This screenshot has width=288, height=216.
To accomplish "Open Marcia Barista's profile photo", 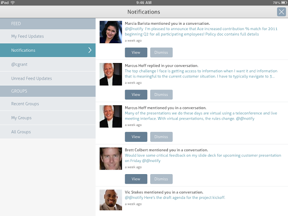I will pos(111,32).
